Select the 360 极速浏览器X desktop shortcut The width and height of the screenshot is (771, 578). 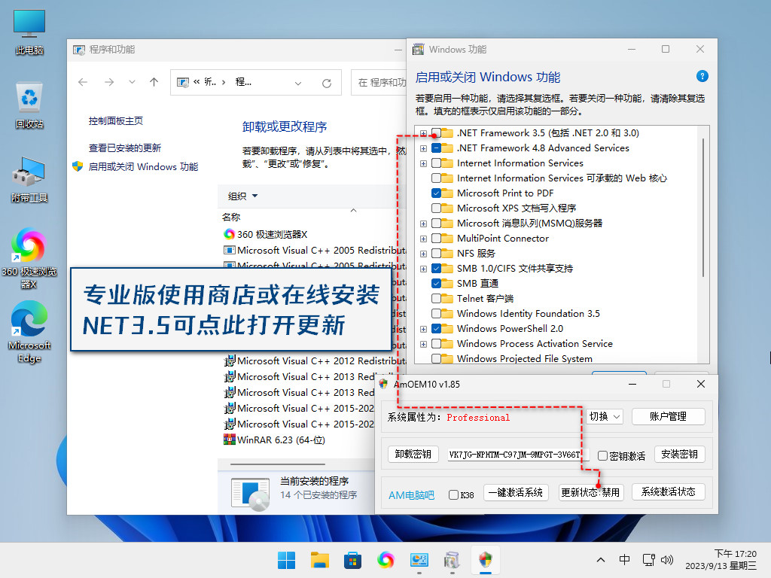[29, 258]
